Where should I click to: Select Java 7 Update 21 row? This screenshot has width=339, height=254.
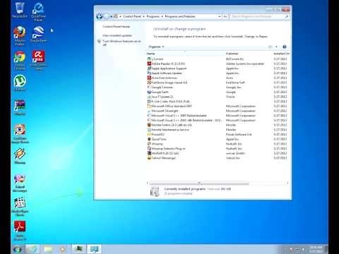[218, 97]
